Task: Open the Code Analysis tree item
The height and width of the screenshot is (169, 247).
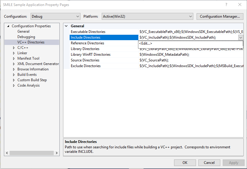Action: click(x=29, y=85)
